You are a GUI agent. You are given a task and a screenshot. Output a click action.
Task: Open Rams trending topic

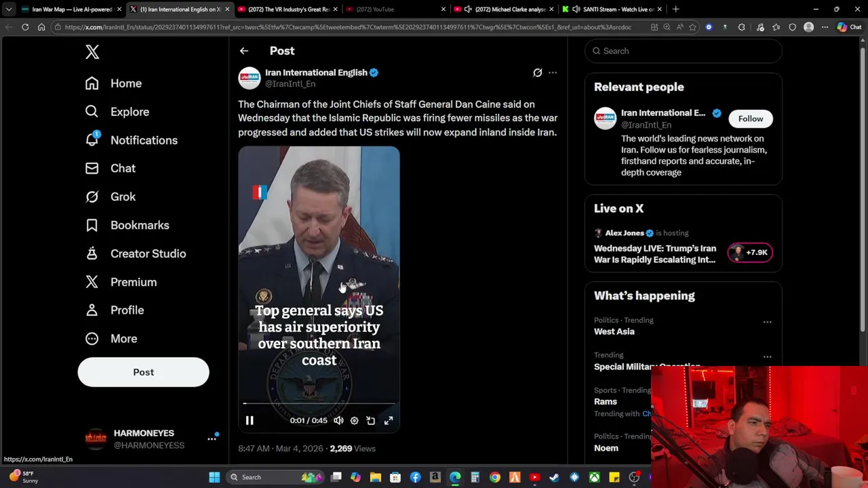[x=606, y=402]
